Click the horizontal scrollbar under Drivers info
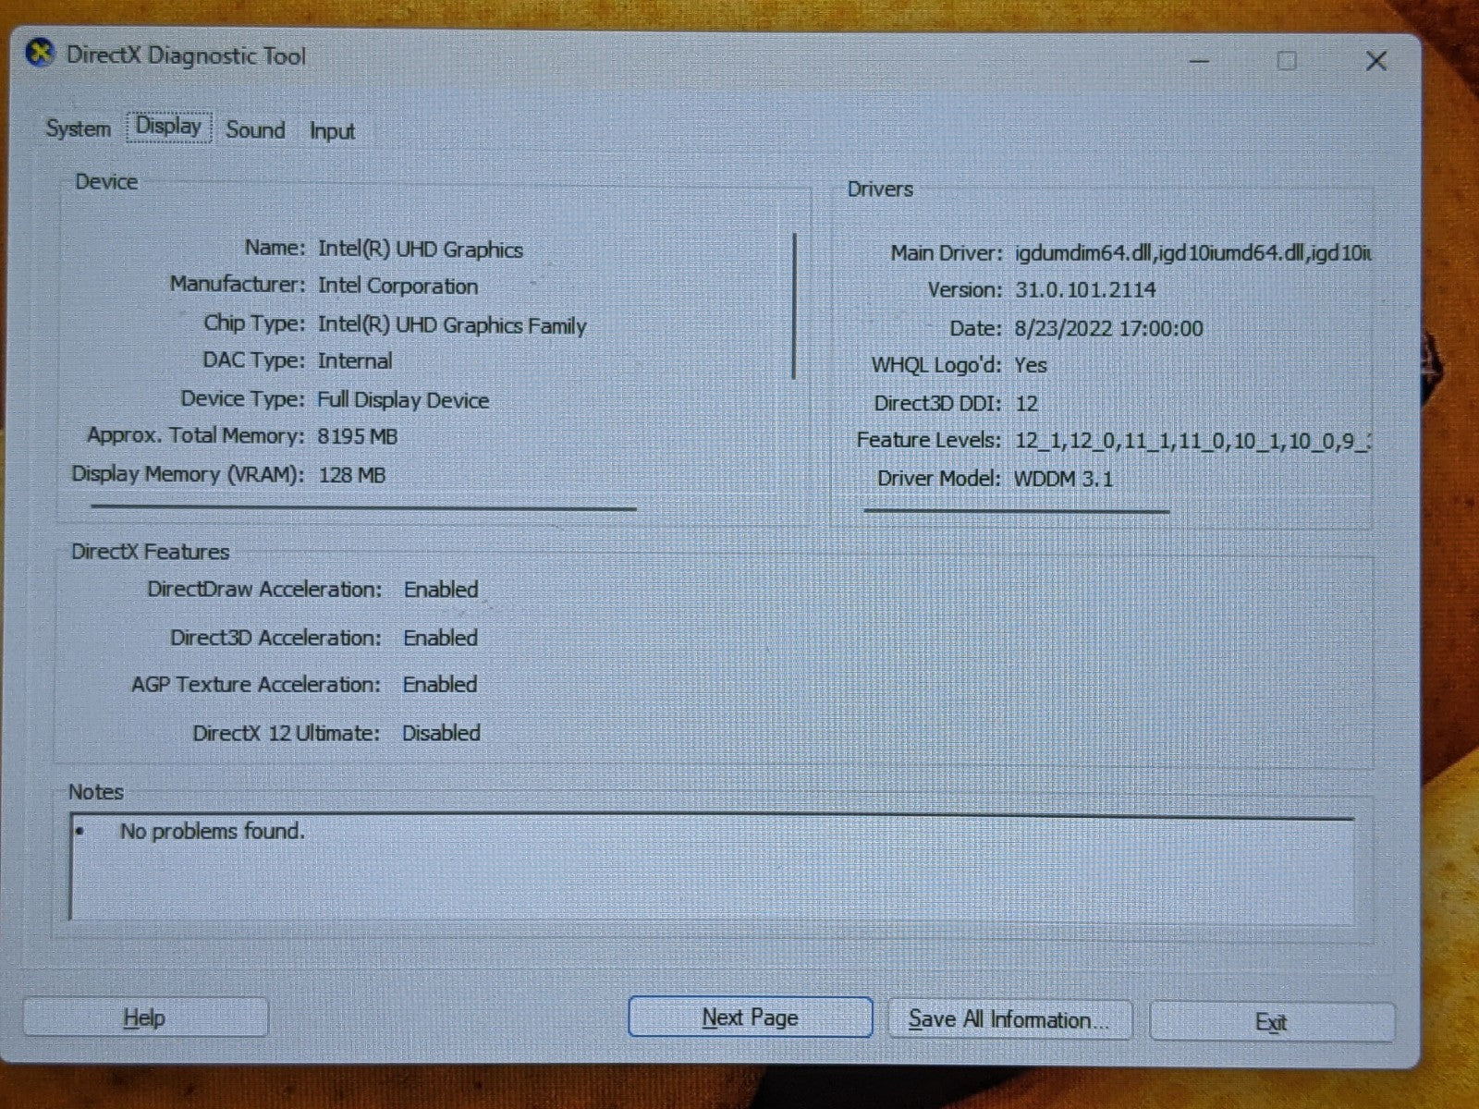Image resolution: width=1479 pixels, height=1109 pixels. (x=1016, y=510)
